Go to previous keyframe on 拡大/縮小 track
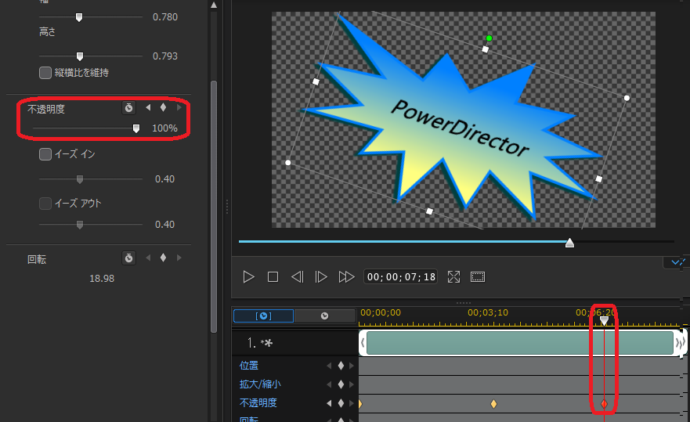 click(329, 384)
